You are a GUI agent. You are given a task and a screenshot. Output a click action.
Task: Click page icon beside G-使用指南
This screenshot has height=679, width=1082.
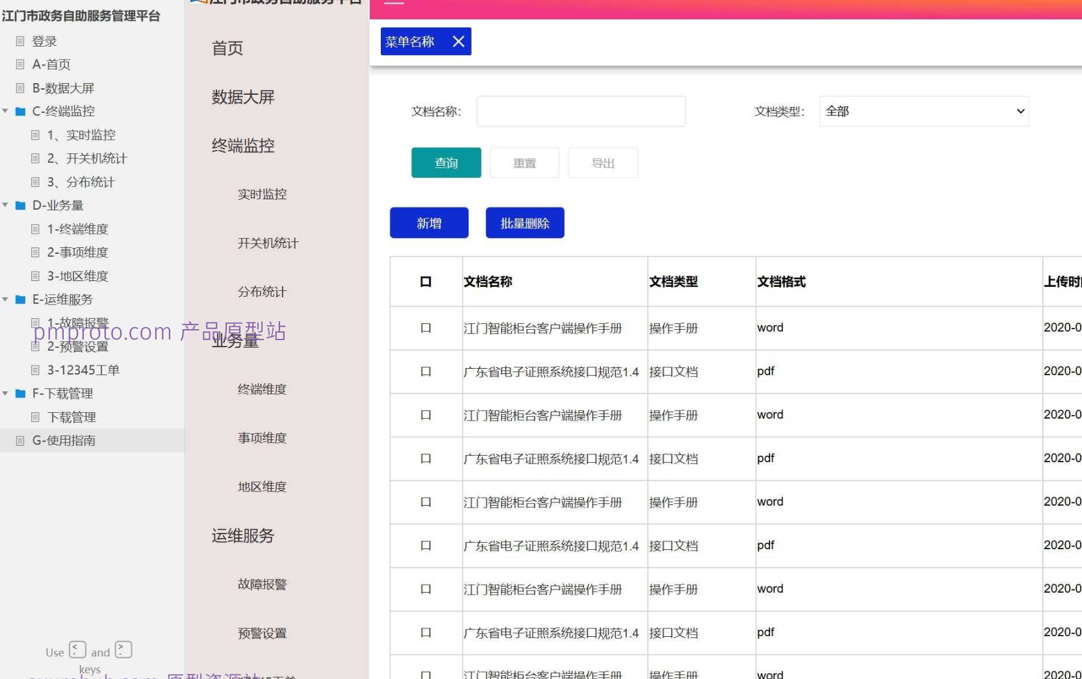20,441
